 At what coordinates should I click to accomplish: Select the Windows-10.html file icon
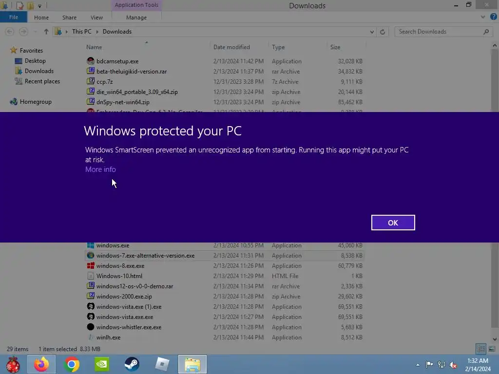91,276
